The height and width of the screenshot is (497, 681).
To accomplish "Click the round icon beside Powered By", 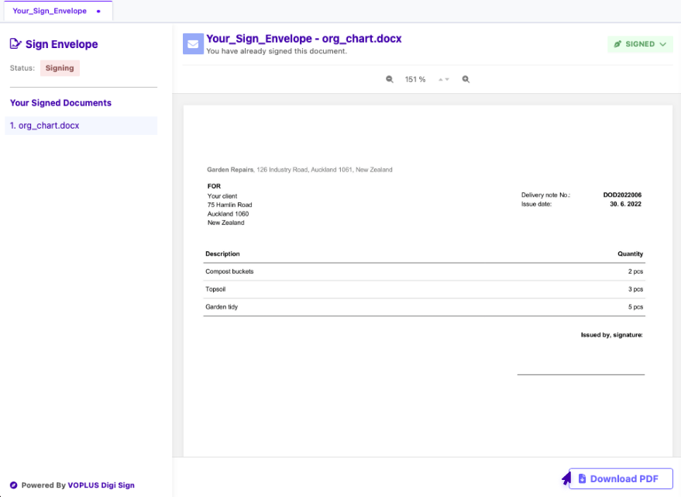I will [x=13, y=485].
